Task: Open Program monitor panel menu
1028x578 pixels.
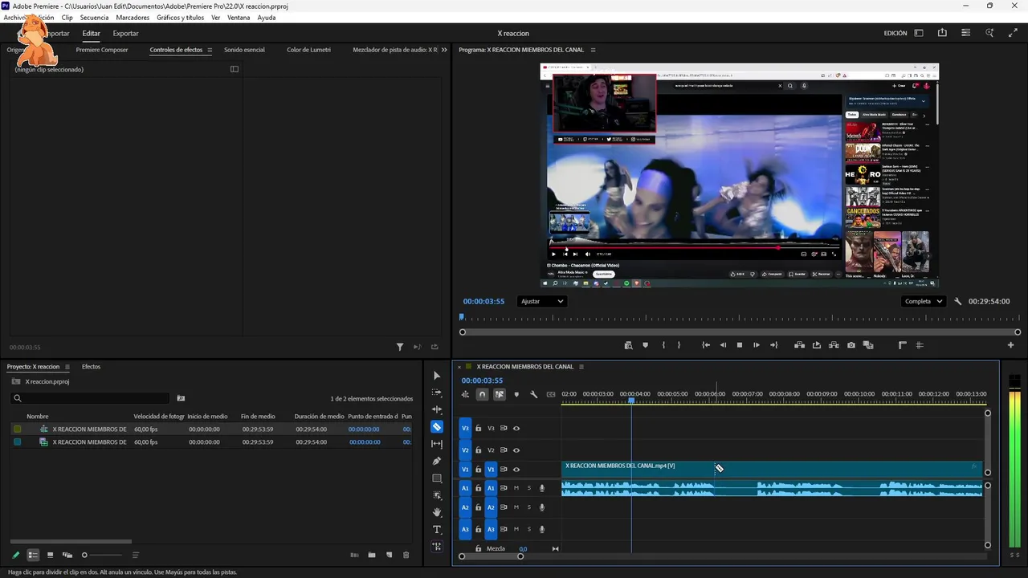Action: click(x=593, y=50)
